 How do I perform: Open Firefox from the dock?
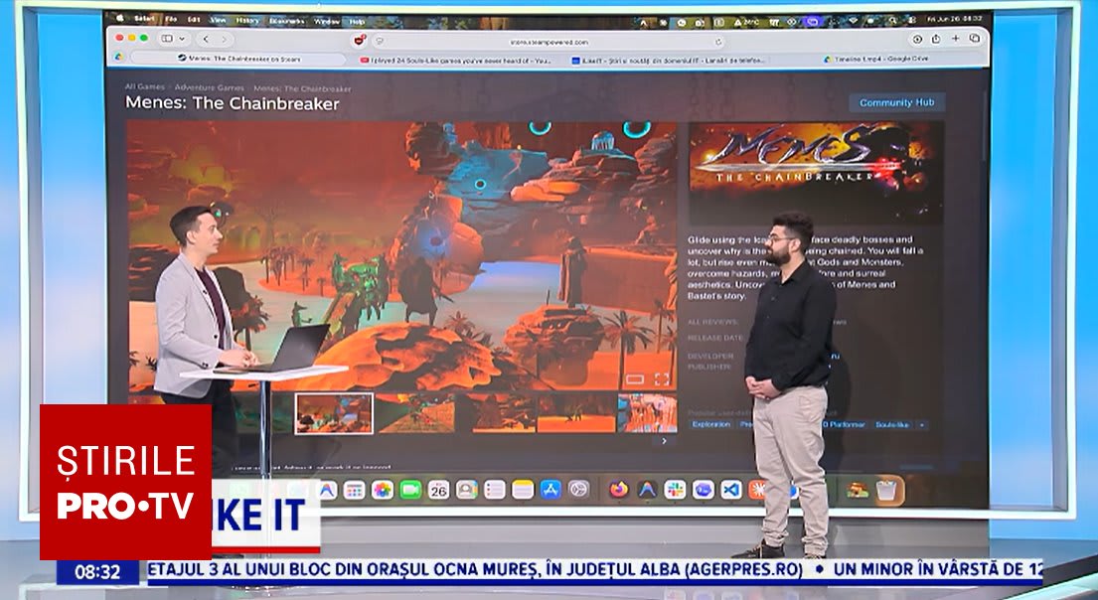point(618,490)
